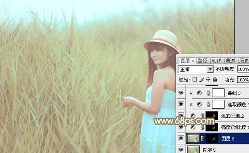Toggle lock transparent pixels icon
The height and width of the screenshot is (153, 249).
click(x=195, y=79)
